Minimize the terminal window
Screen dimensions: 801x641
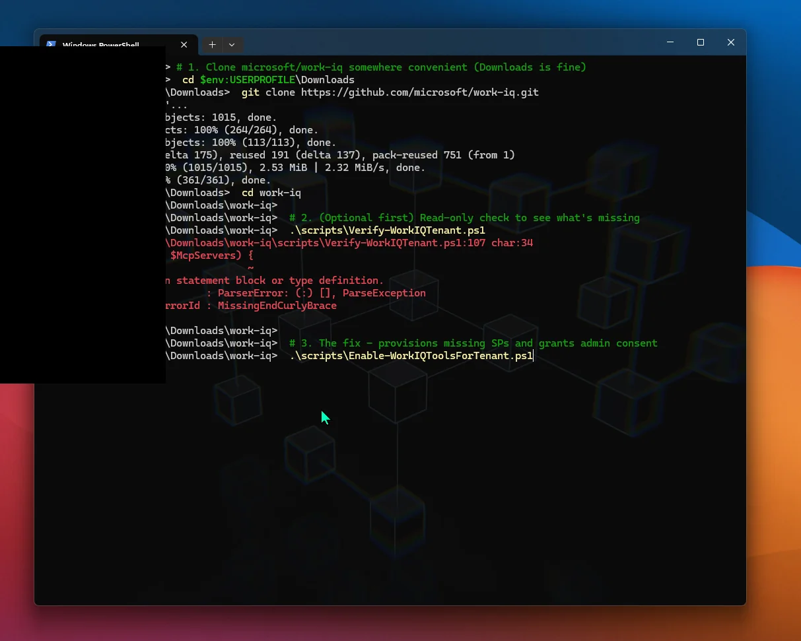pyautogui.click(x=670, y=42)
